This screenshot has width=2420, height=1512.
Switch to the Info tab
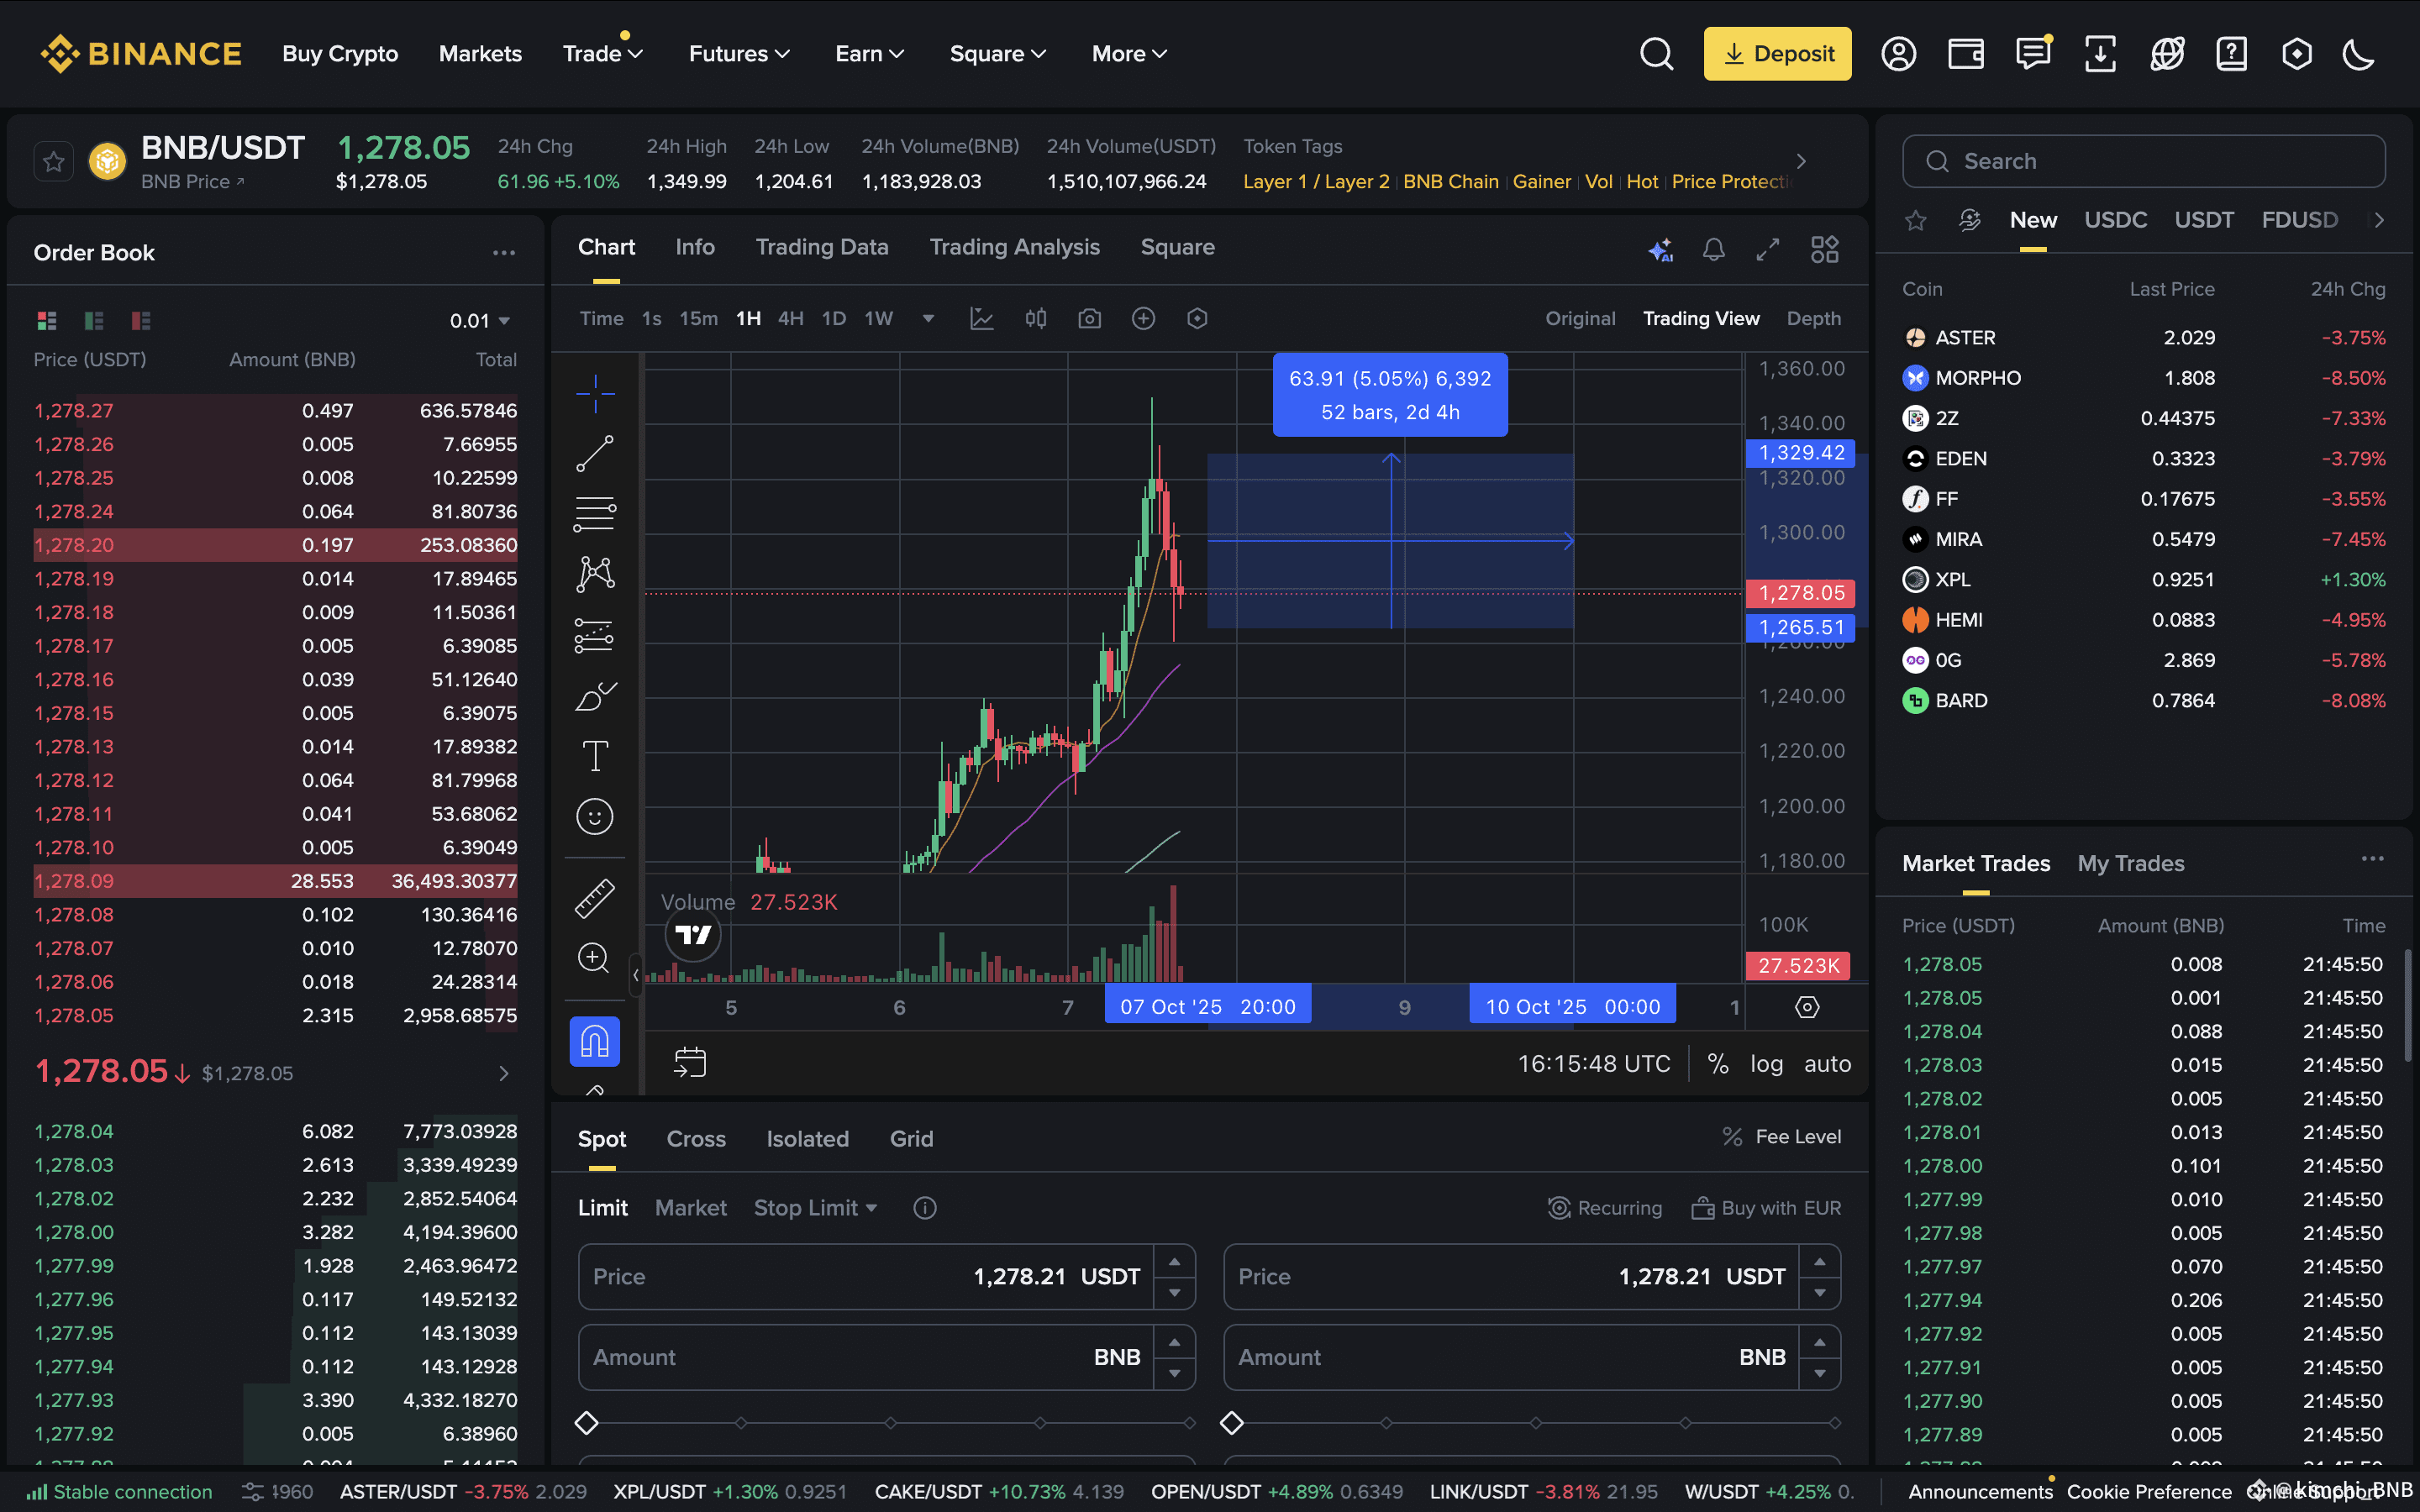click(x=695, y=247)
